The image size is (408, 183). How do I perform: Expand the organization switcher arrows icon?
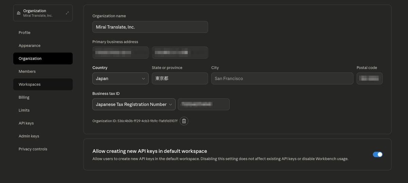click(x=67, y=13)
